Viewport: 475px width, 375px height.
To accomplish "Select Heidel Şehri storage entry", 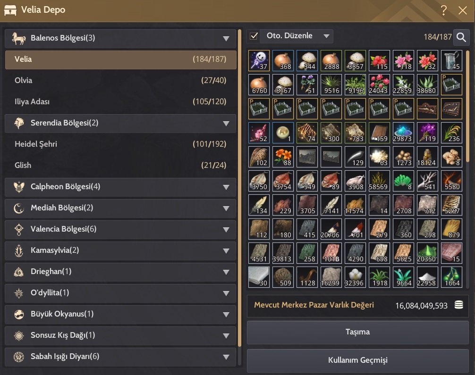I will pos(120,144).
